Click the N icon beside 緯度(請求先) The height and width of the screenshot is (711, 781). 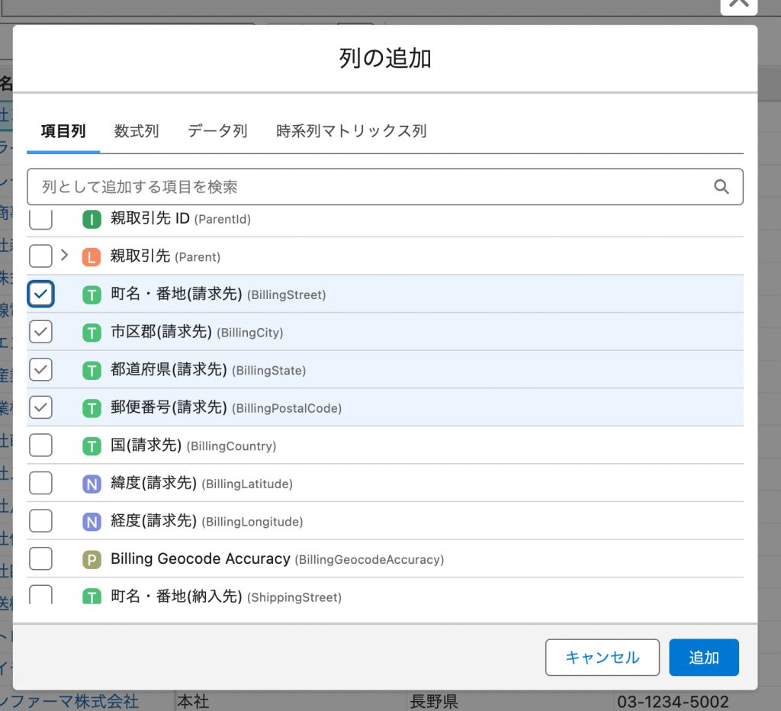pos(92,484)
